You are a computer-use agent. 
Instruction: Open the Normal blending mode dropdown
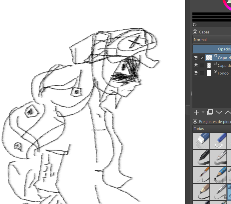coord(212,40)
